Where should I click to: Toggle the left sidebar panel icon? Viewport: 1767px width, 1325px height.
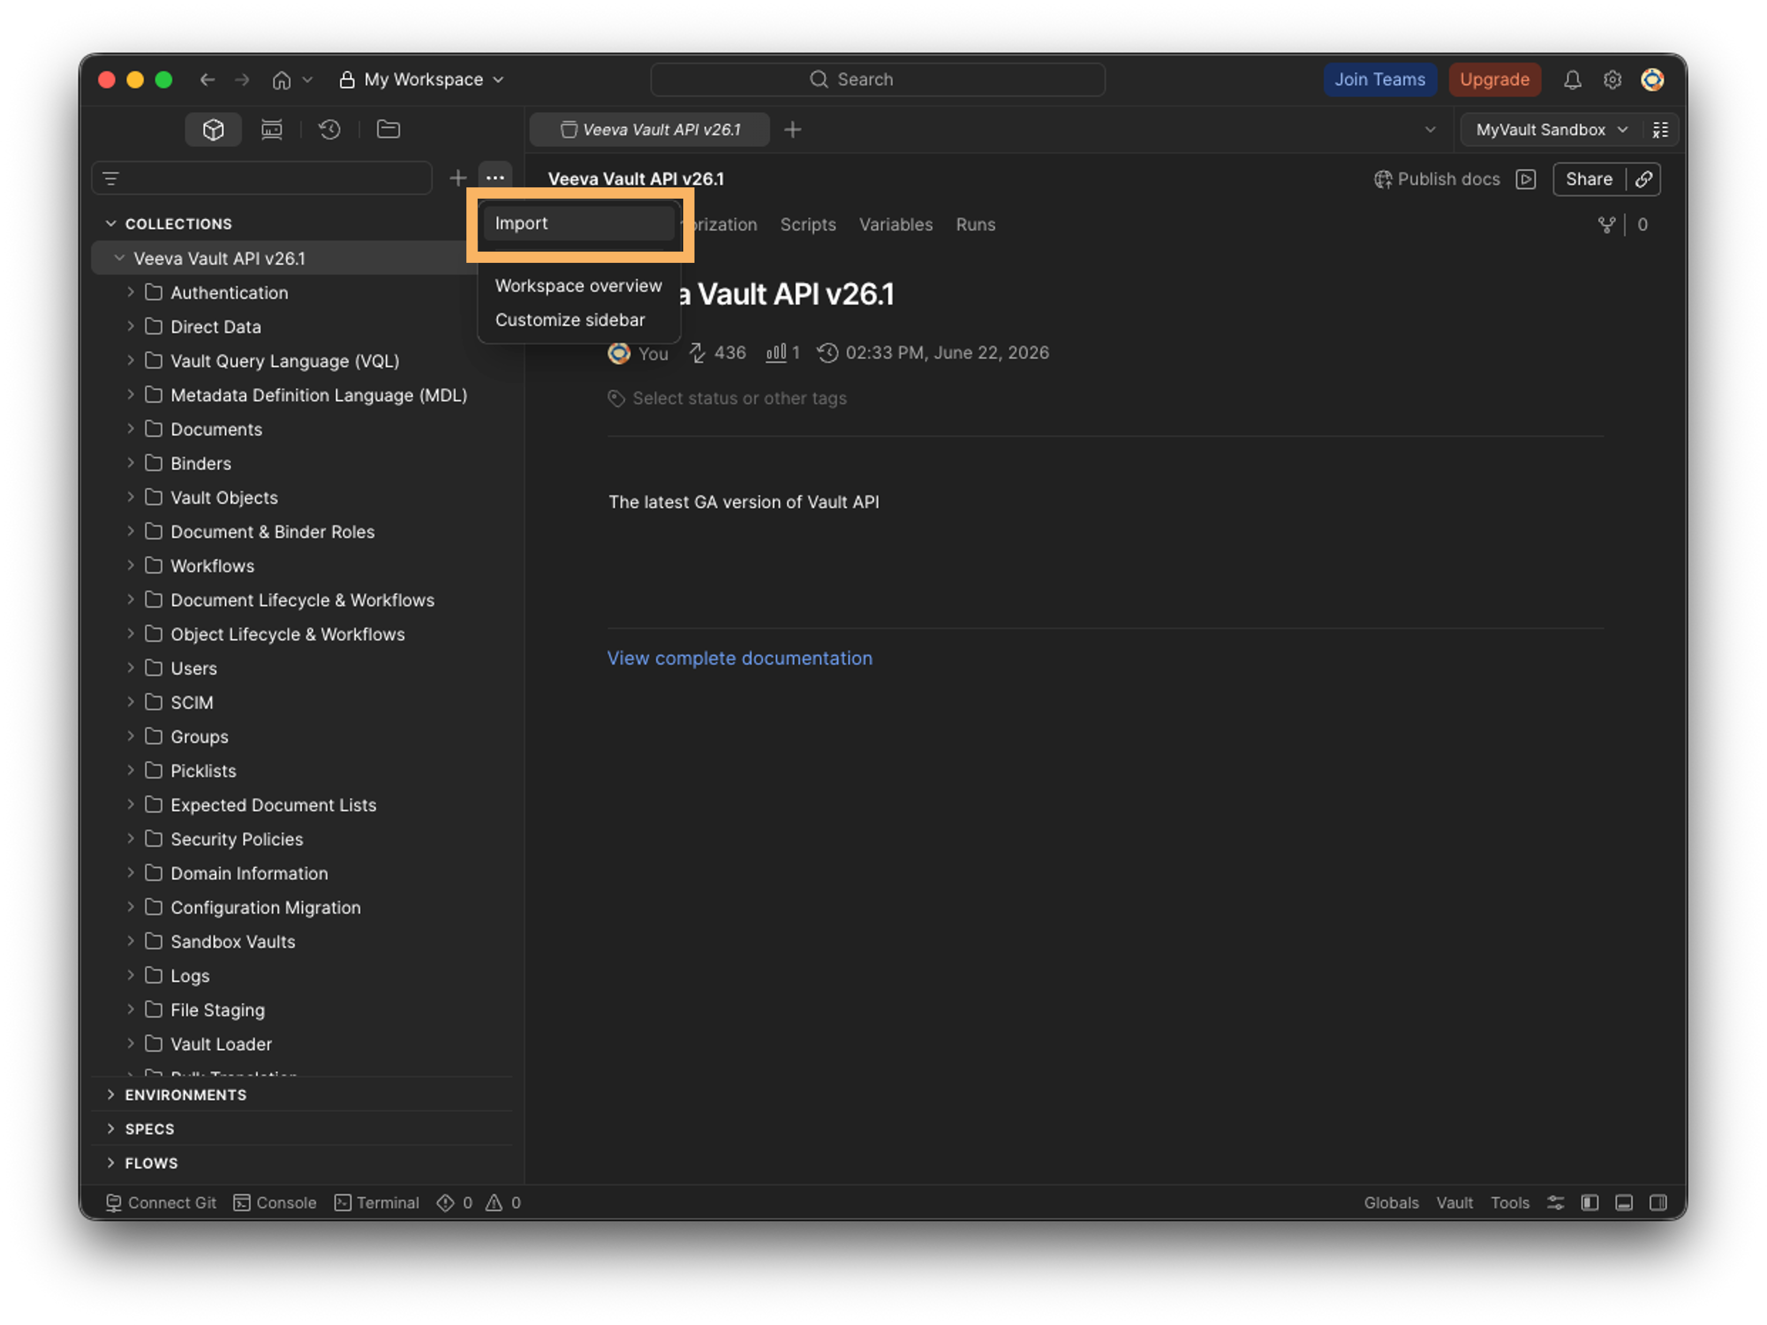[x=1590, y=1203]
